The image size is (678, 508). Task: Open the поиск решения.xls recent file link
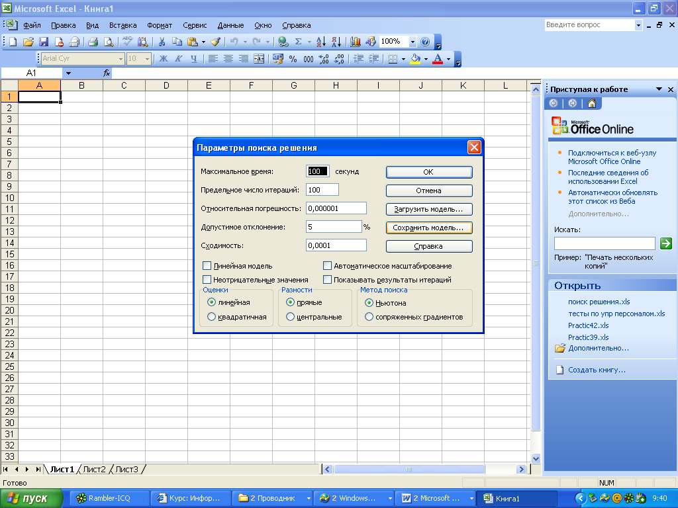pos(599,302)
